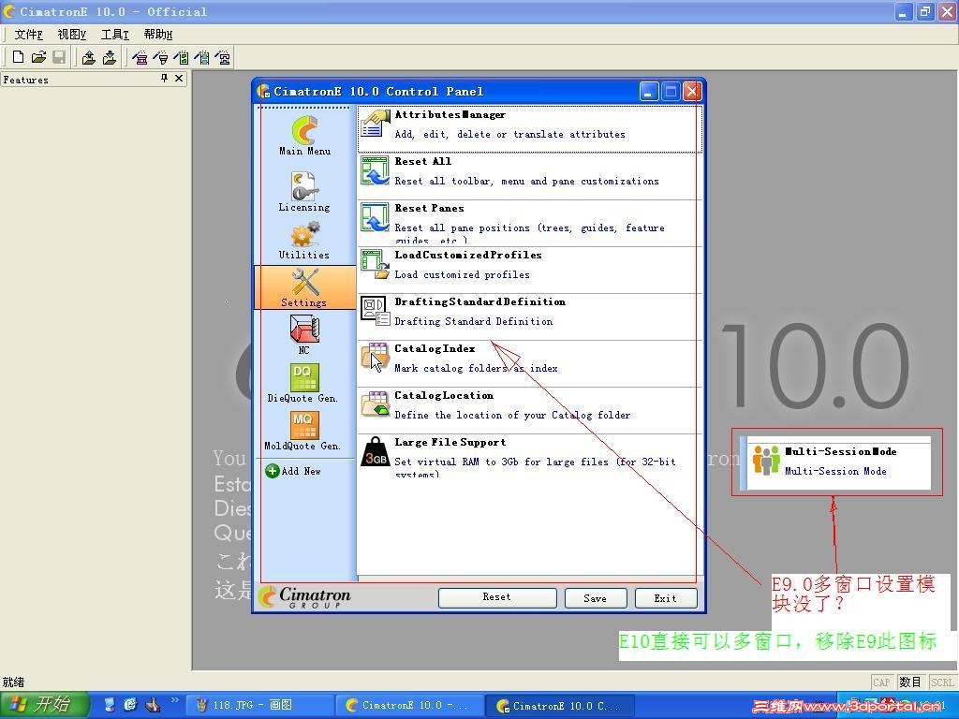This screenshot has width=959, height=719.
Task: Click the grayed Save floppy icon
Action: [x=59, y=57]
